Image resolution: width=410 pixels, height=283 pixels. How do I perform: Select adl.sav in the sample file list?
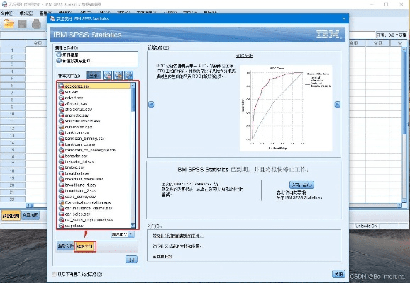click(x=94, y=92)
